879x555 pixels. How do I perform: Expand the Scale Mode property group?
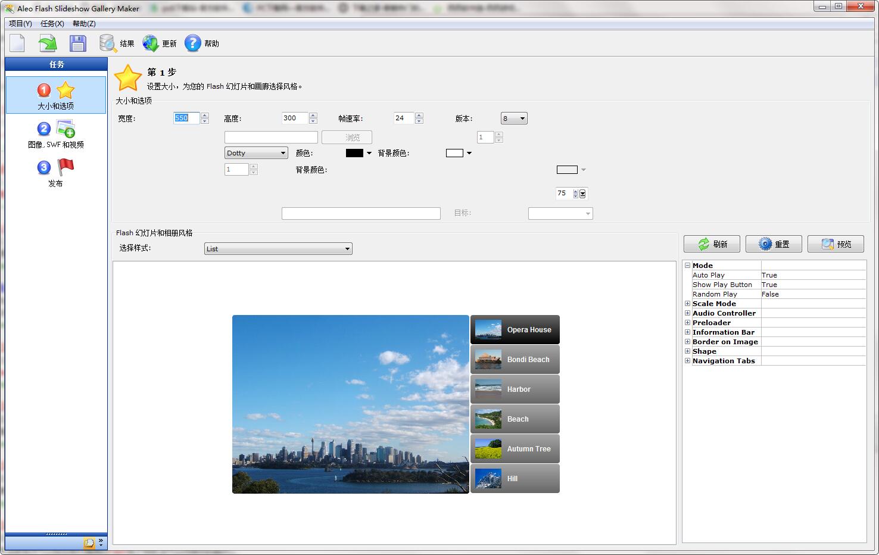[x=687, y=304]
